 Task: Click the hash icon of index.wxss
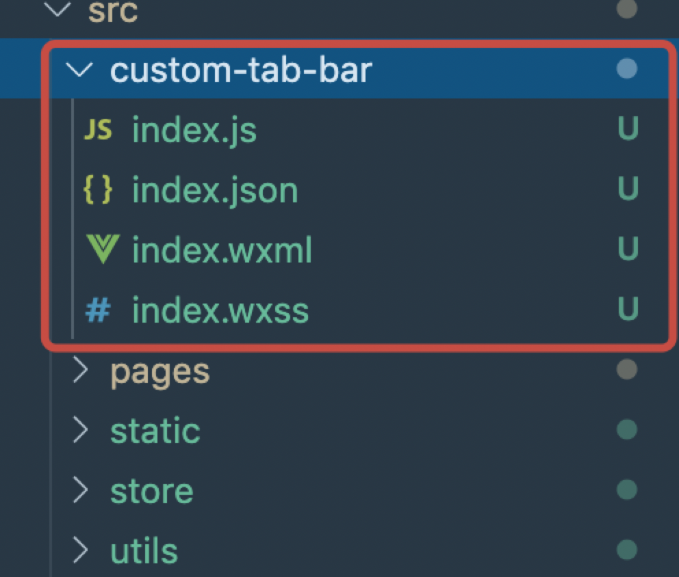pyautogui.click(x=98, y=310)
